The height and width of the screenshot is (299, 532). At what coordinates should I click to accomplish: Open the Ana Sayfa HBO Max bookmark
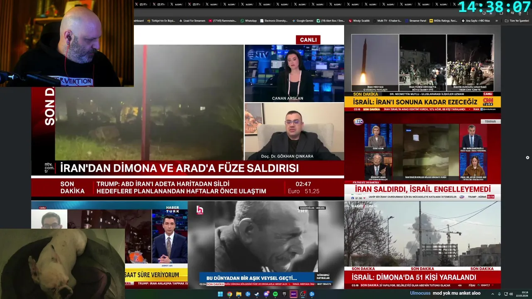(475, 20)
